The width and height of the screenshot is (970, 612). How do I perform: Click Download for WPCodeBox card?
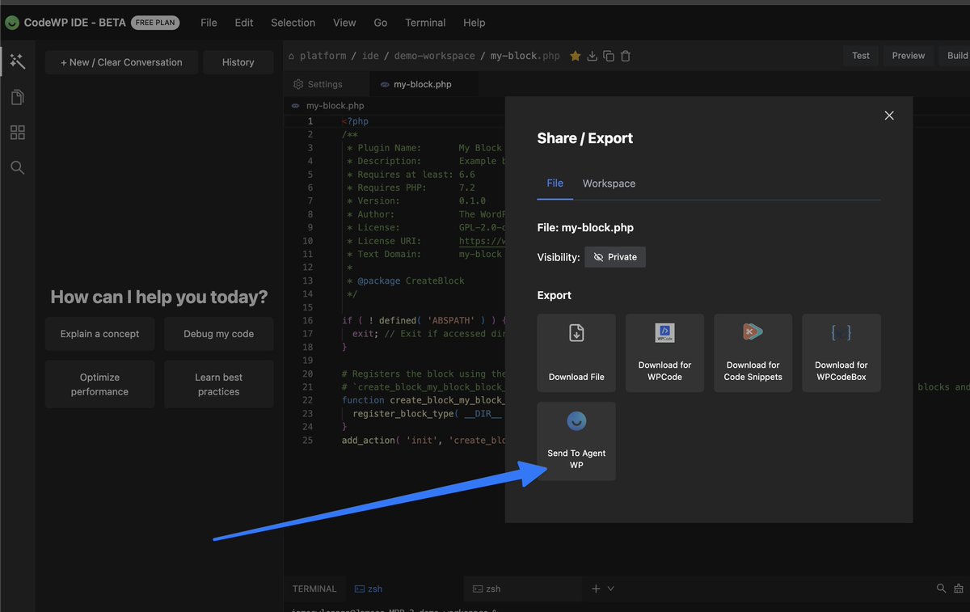[x=841, y=353]
